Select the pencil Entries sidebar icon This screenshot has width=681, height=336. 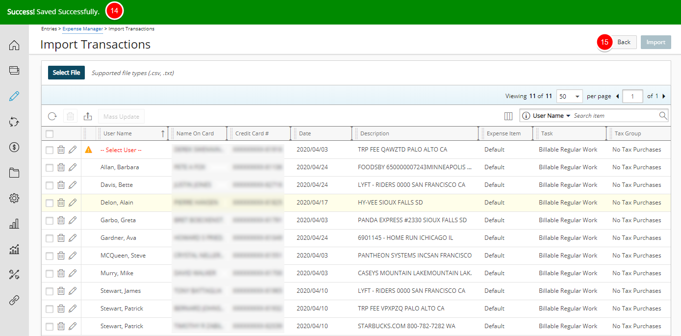click(14, 96)
